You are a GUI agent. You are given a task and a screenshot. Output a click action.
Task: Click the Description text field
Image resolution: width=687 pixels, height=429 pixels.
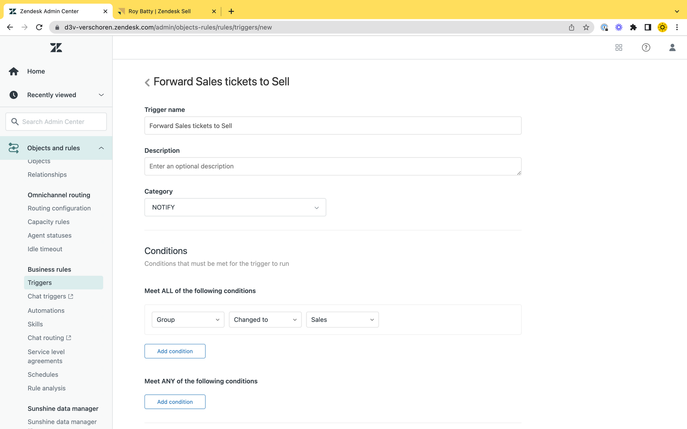pos(333,166)
